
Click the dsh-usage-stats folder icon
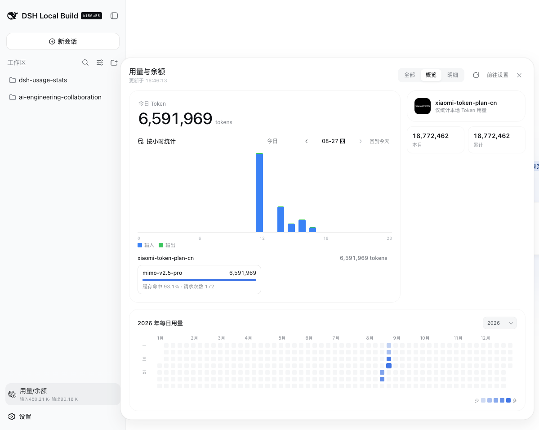pos(13,80)
